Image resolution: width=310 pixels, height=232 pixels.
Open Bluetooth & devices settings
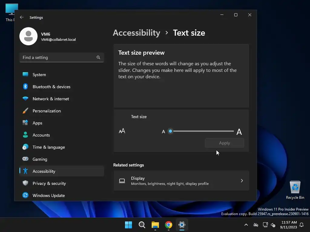[x=61, y=87]
